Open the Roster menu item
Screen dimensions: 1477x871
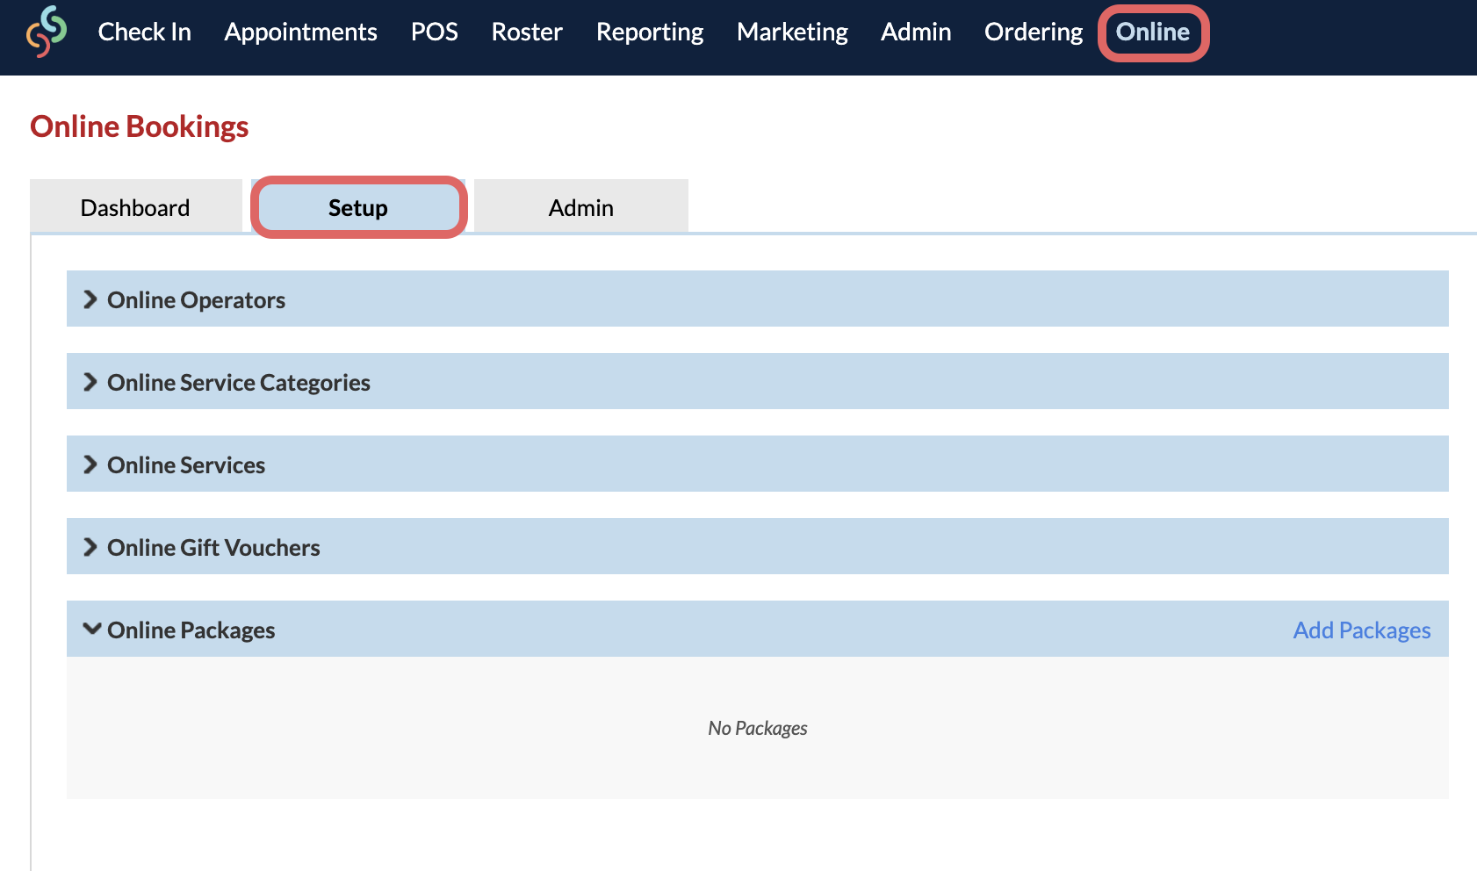coord(527,32)
